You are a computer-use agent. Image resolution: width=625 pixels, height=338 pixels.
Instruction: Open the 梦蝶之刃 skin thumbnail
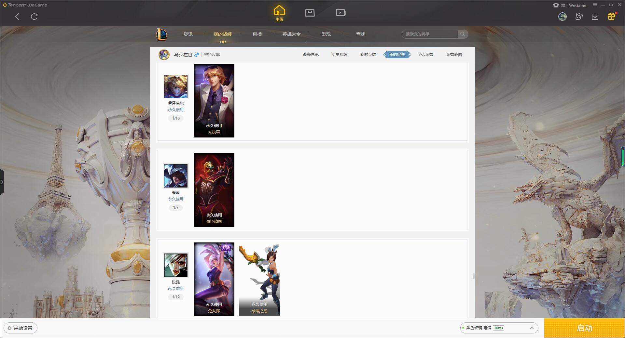(259, 279)
